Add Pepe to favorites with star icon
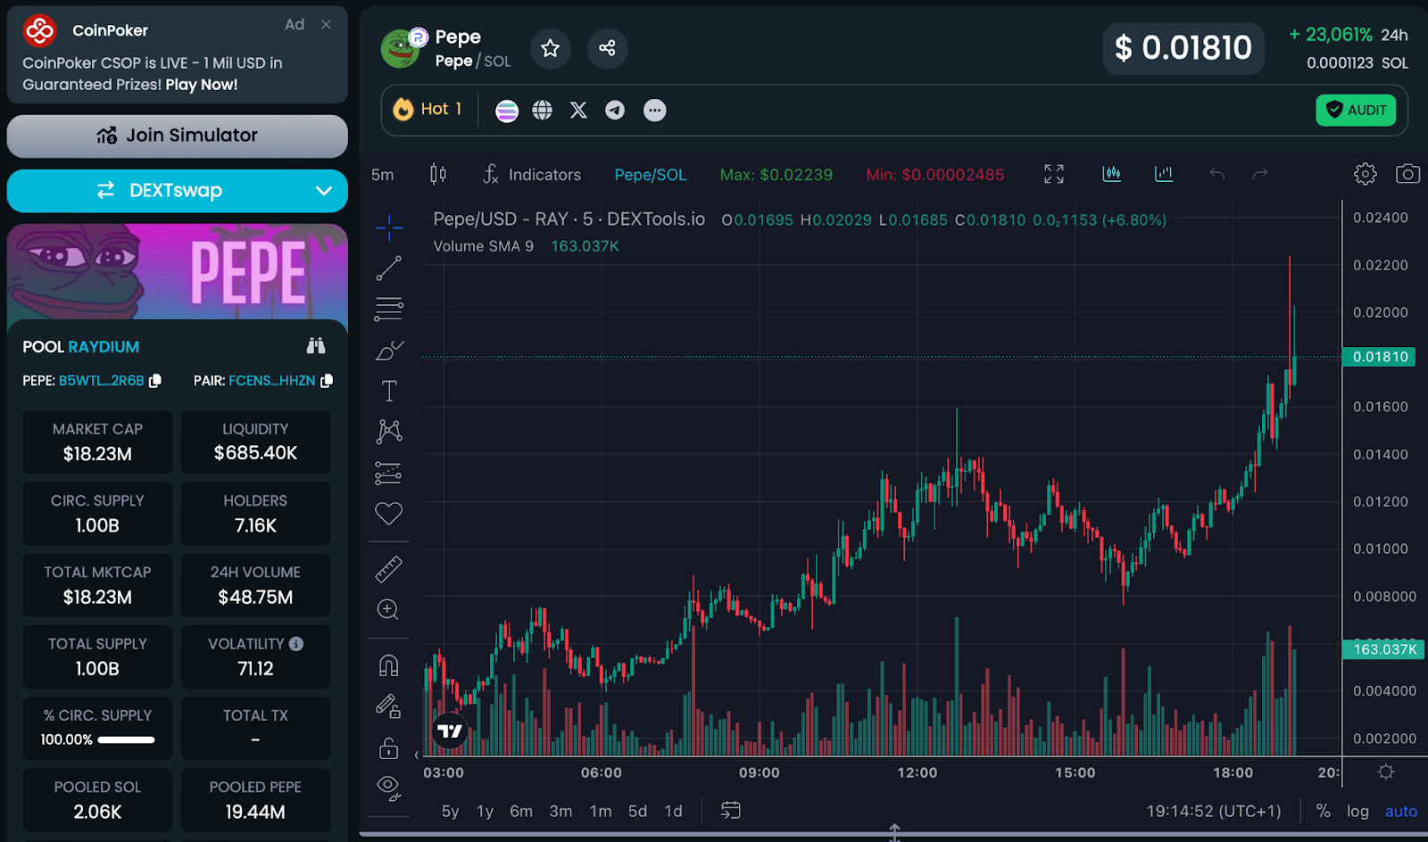 551,48
